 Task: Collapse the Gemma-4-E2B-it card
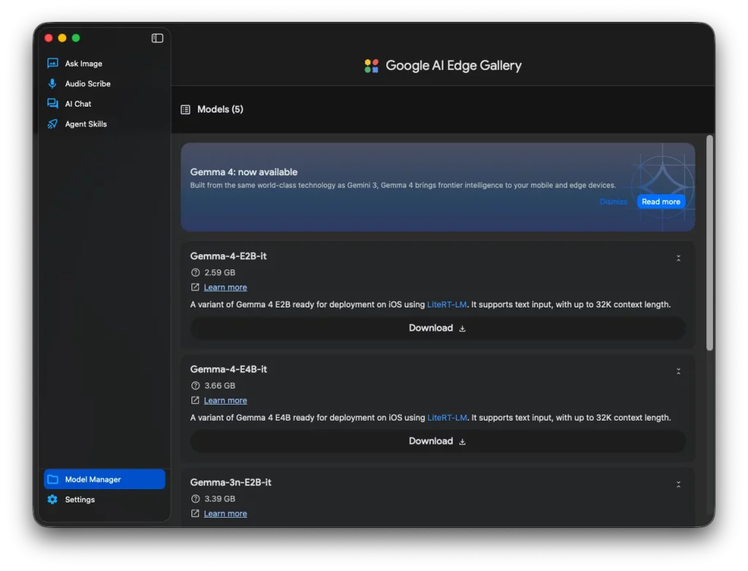tap(679, 258)
